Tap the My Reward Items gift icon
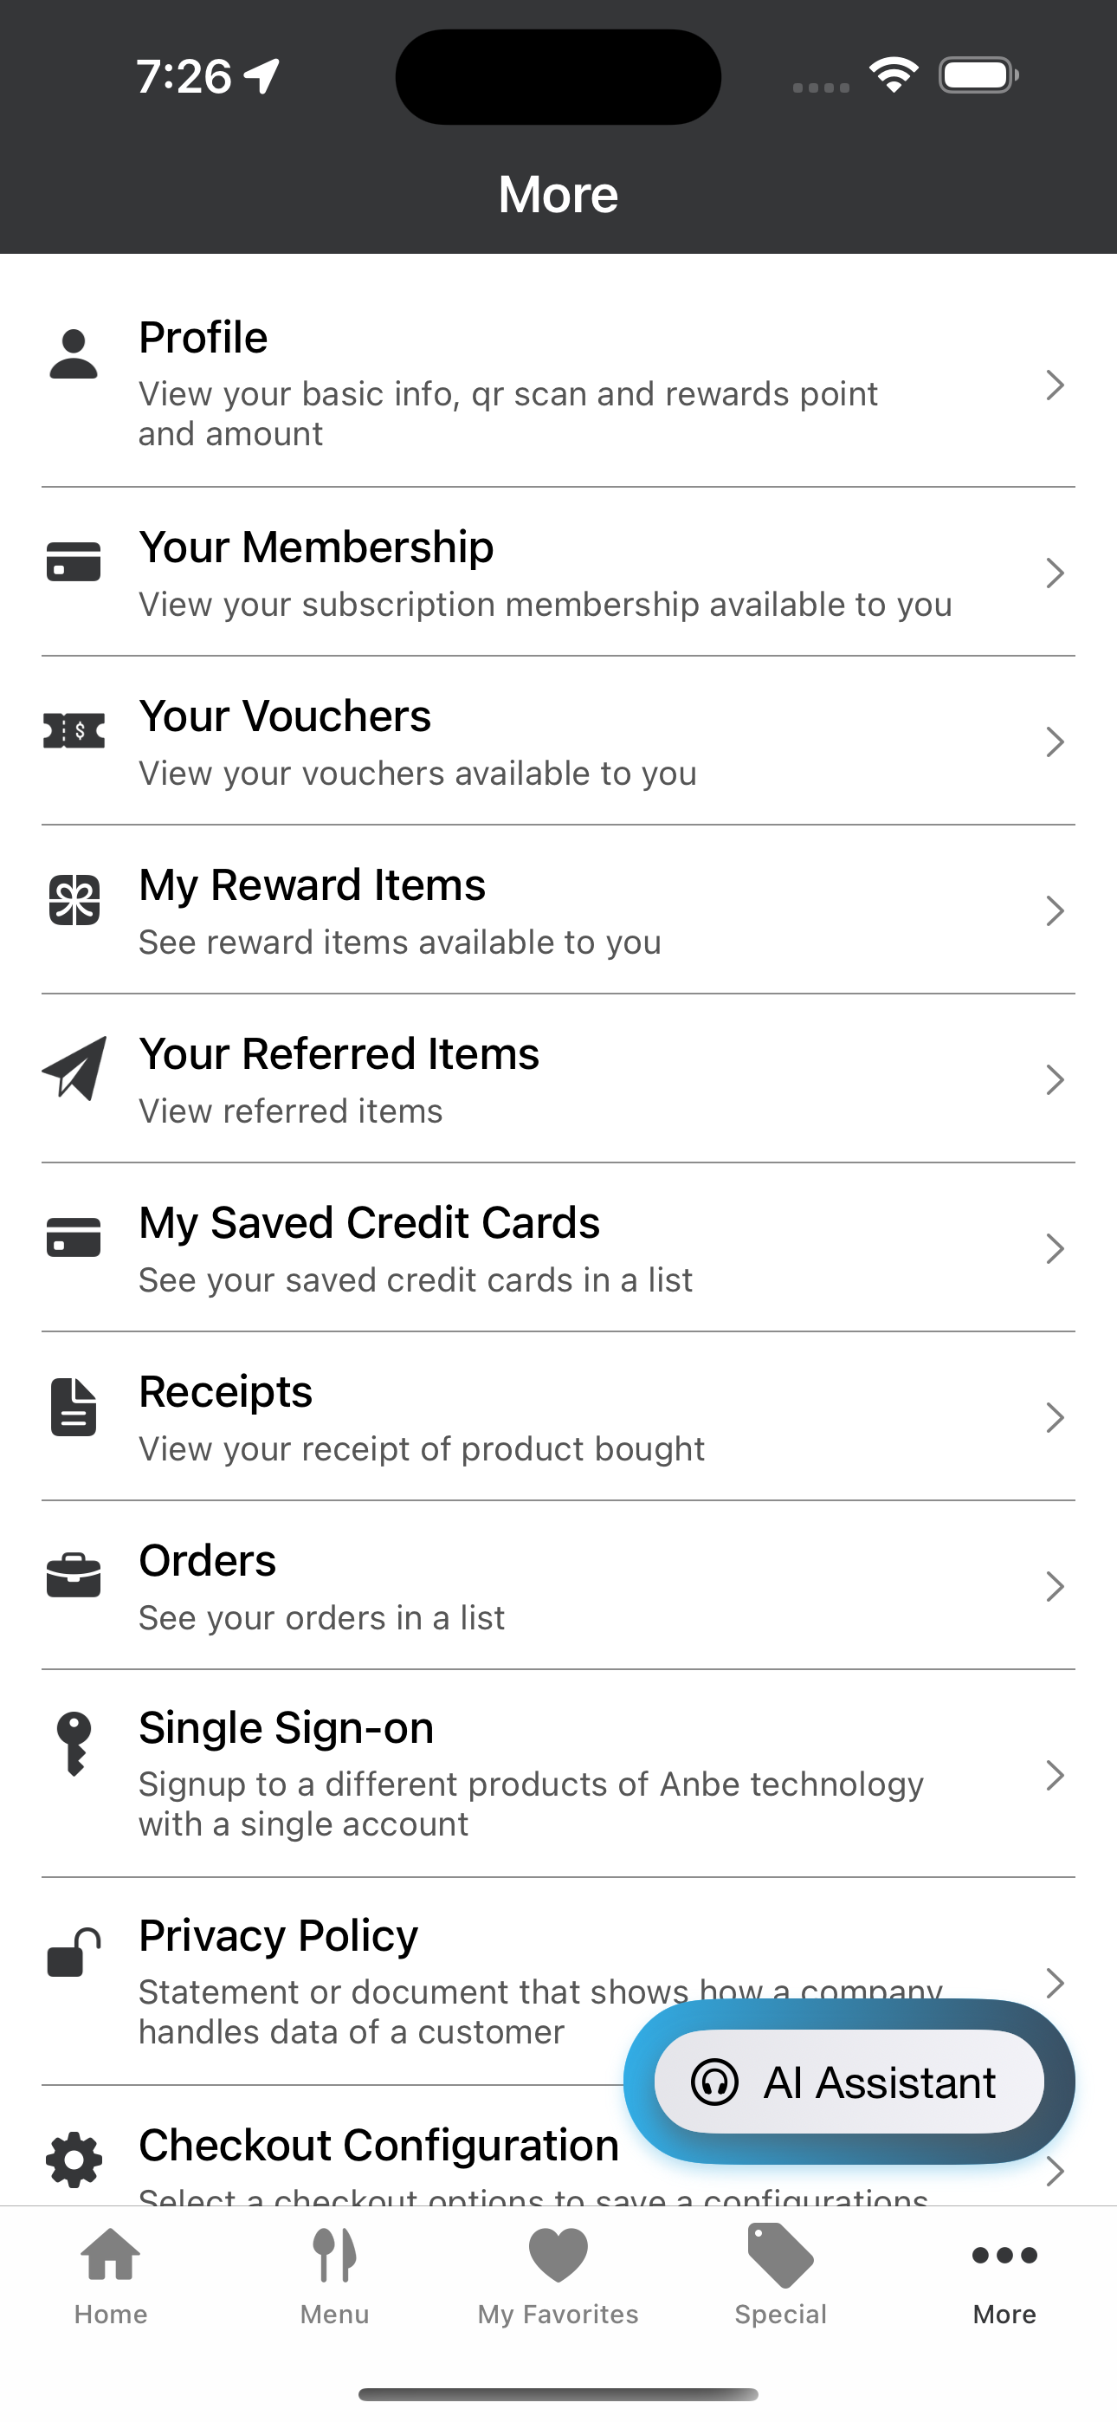 [x=74, y=900]
